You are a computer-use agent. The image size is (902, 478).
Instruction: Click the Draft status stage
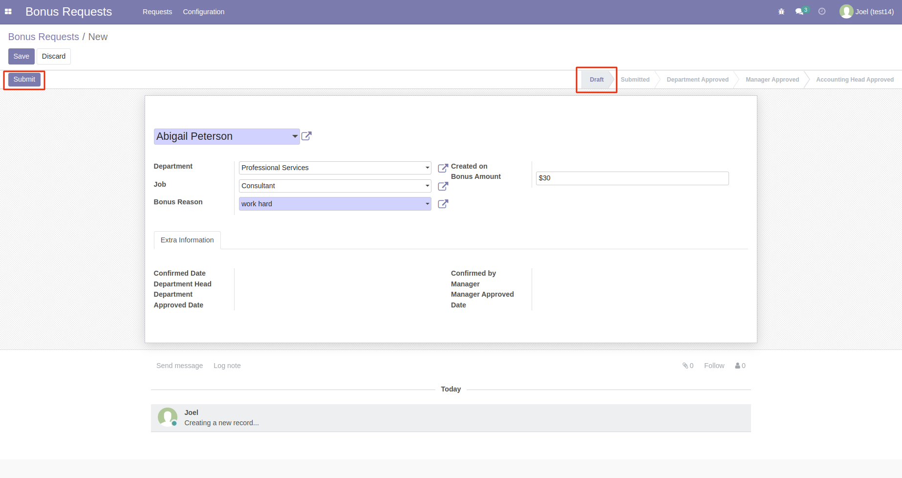tap(597, 80)
